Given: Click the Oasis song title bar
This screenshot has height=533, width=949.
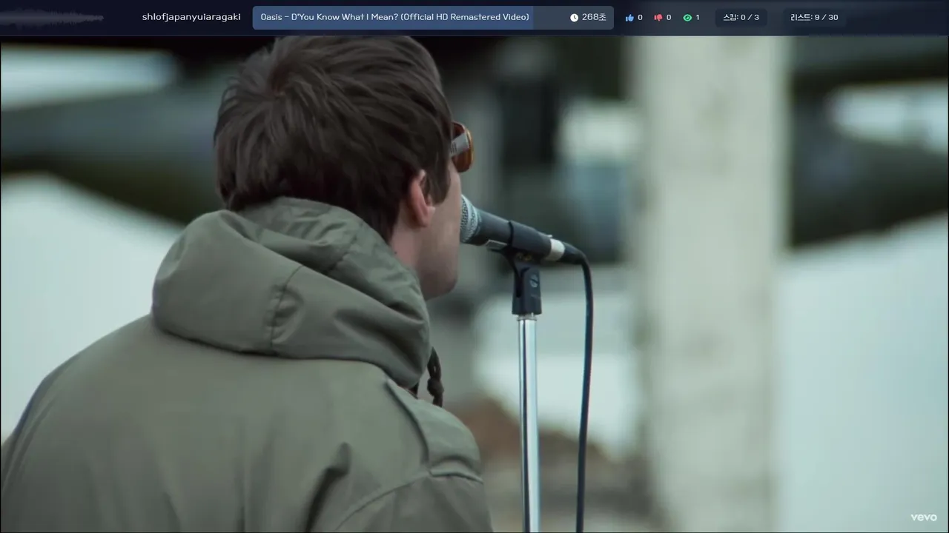Looking at the screenshot, I should [x=433, y=18].
